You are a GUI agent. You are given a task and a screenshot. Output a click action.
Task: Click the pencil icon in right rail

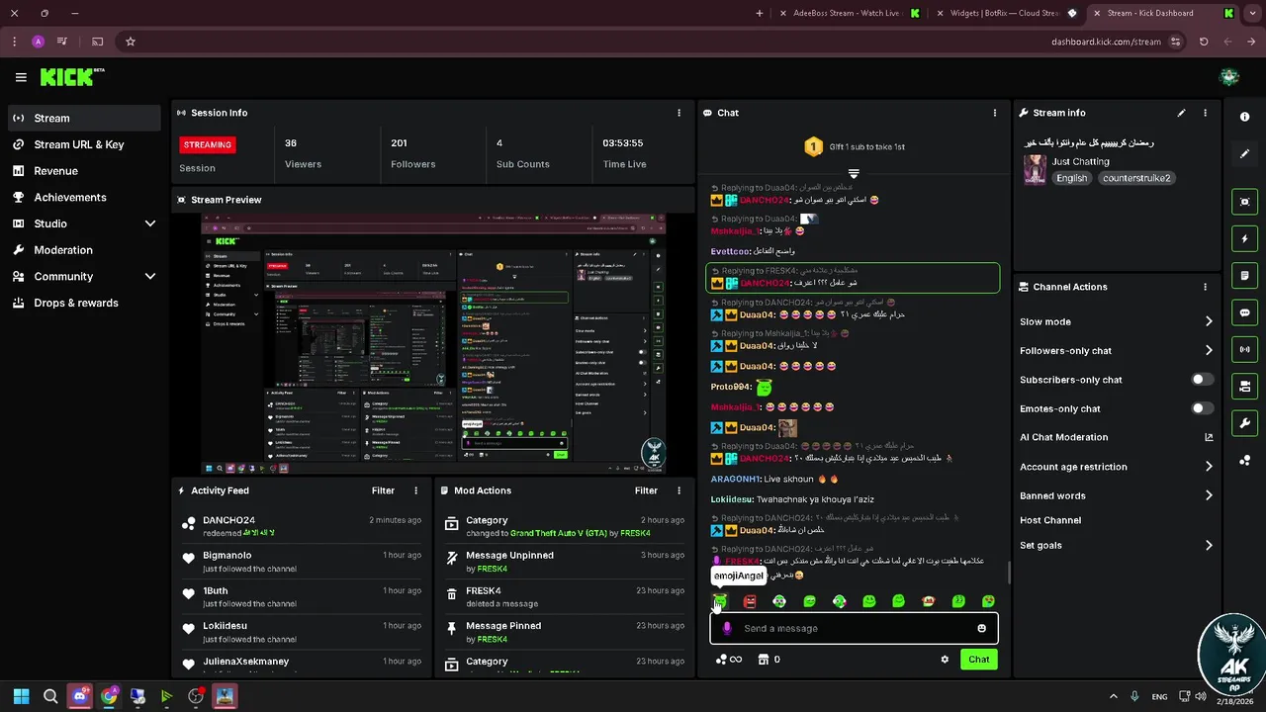[x=1245, y=154]
